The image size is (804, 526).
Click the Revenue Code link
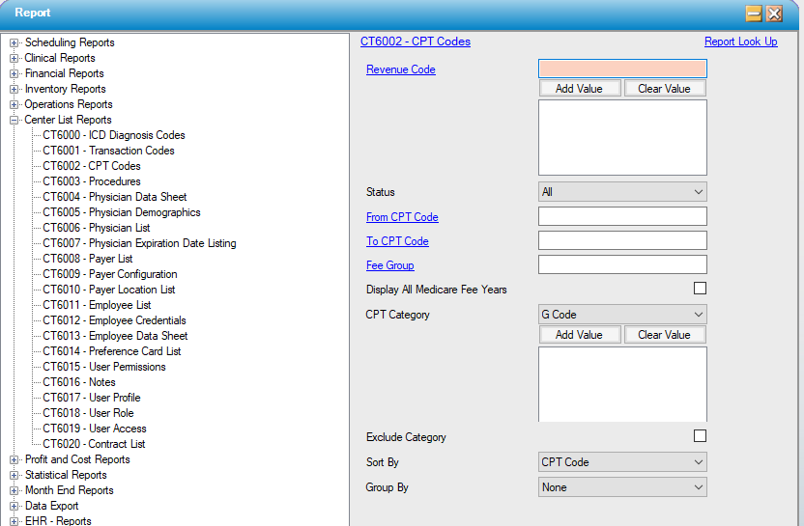(x=400, y=69)
